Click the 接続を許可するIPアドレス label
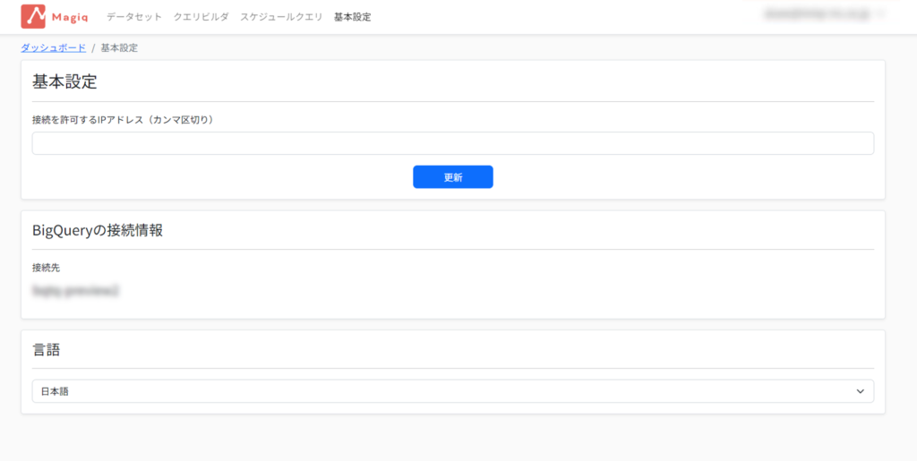The width and height of the screenshot is (917, 461). point(122,120)
